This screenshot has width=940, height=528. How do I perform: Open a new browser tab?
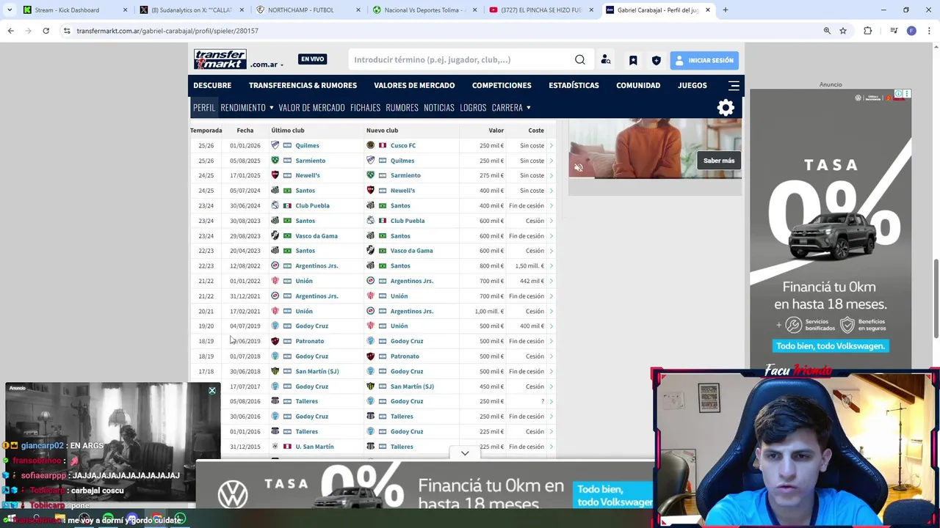(725, 10)
